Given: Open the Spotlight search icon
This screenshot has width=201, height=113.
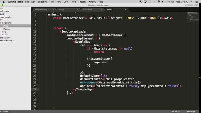Looking at the screenshot, I should pos(192,2).
